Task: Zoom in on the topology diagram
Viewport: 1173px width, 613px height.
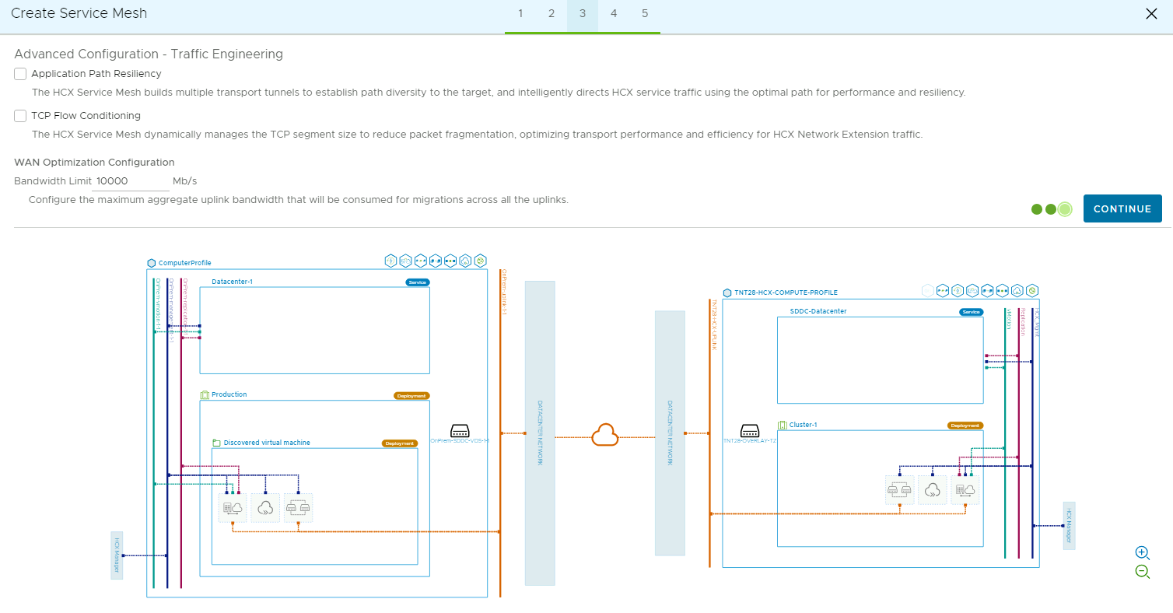Action: 1142,552
